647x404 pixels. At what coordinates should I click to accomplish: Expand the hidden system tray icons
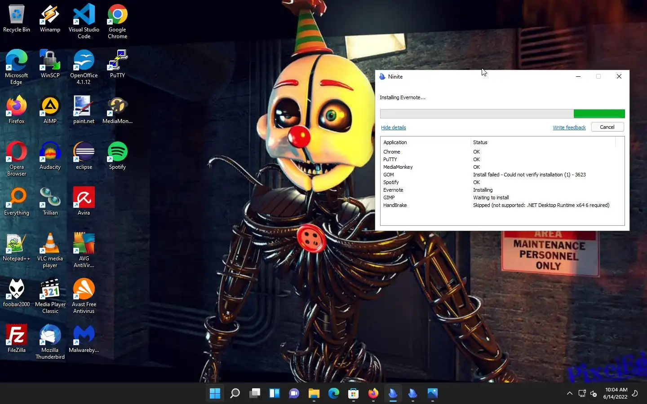(569, 394)
